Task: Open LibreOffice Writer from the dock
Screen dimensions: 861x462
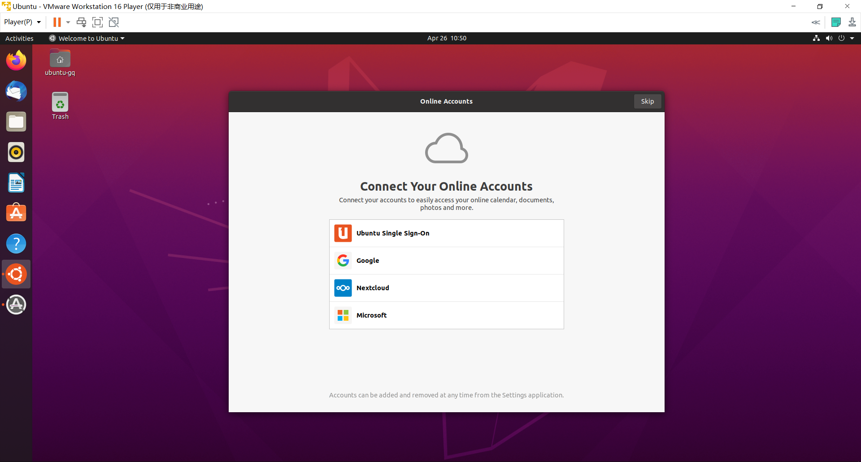Action: pos(16,183)
